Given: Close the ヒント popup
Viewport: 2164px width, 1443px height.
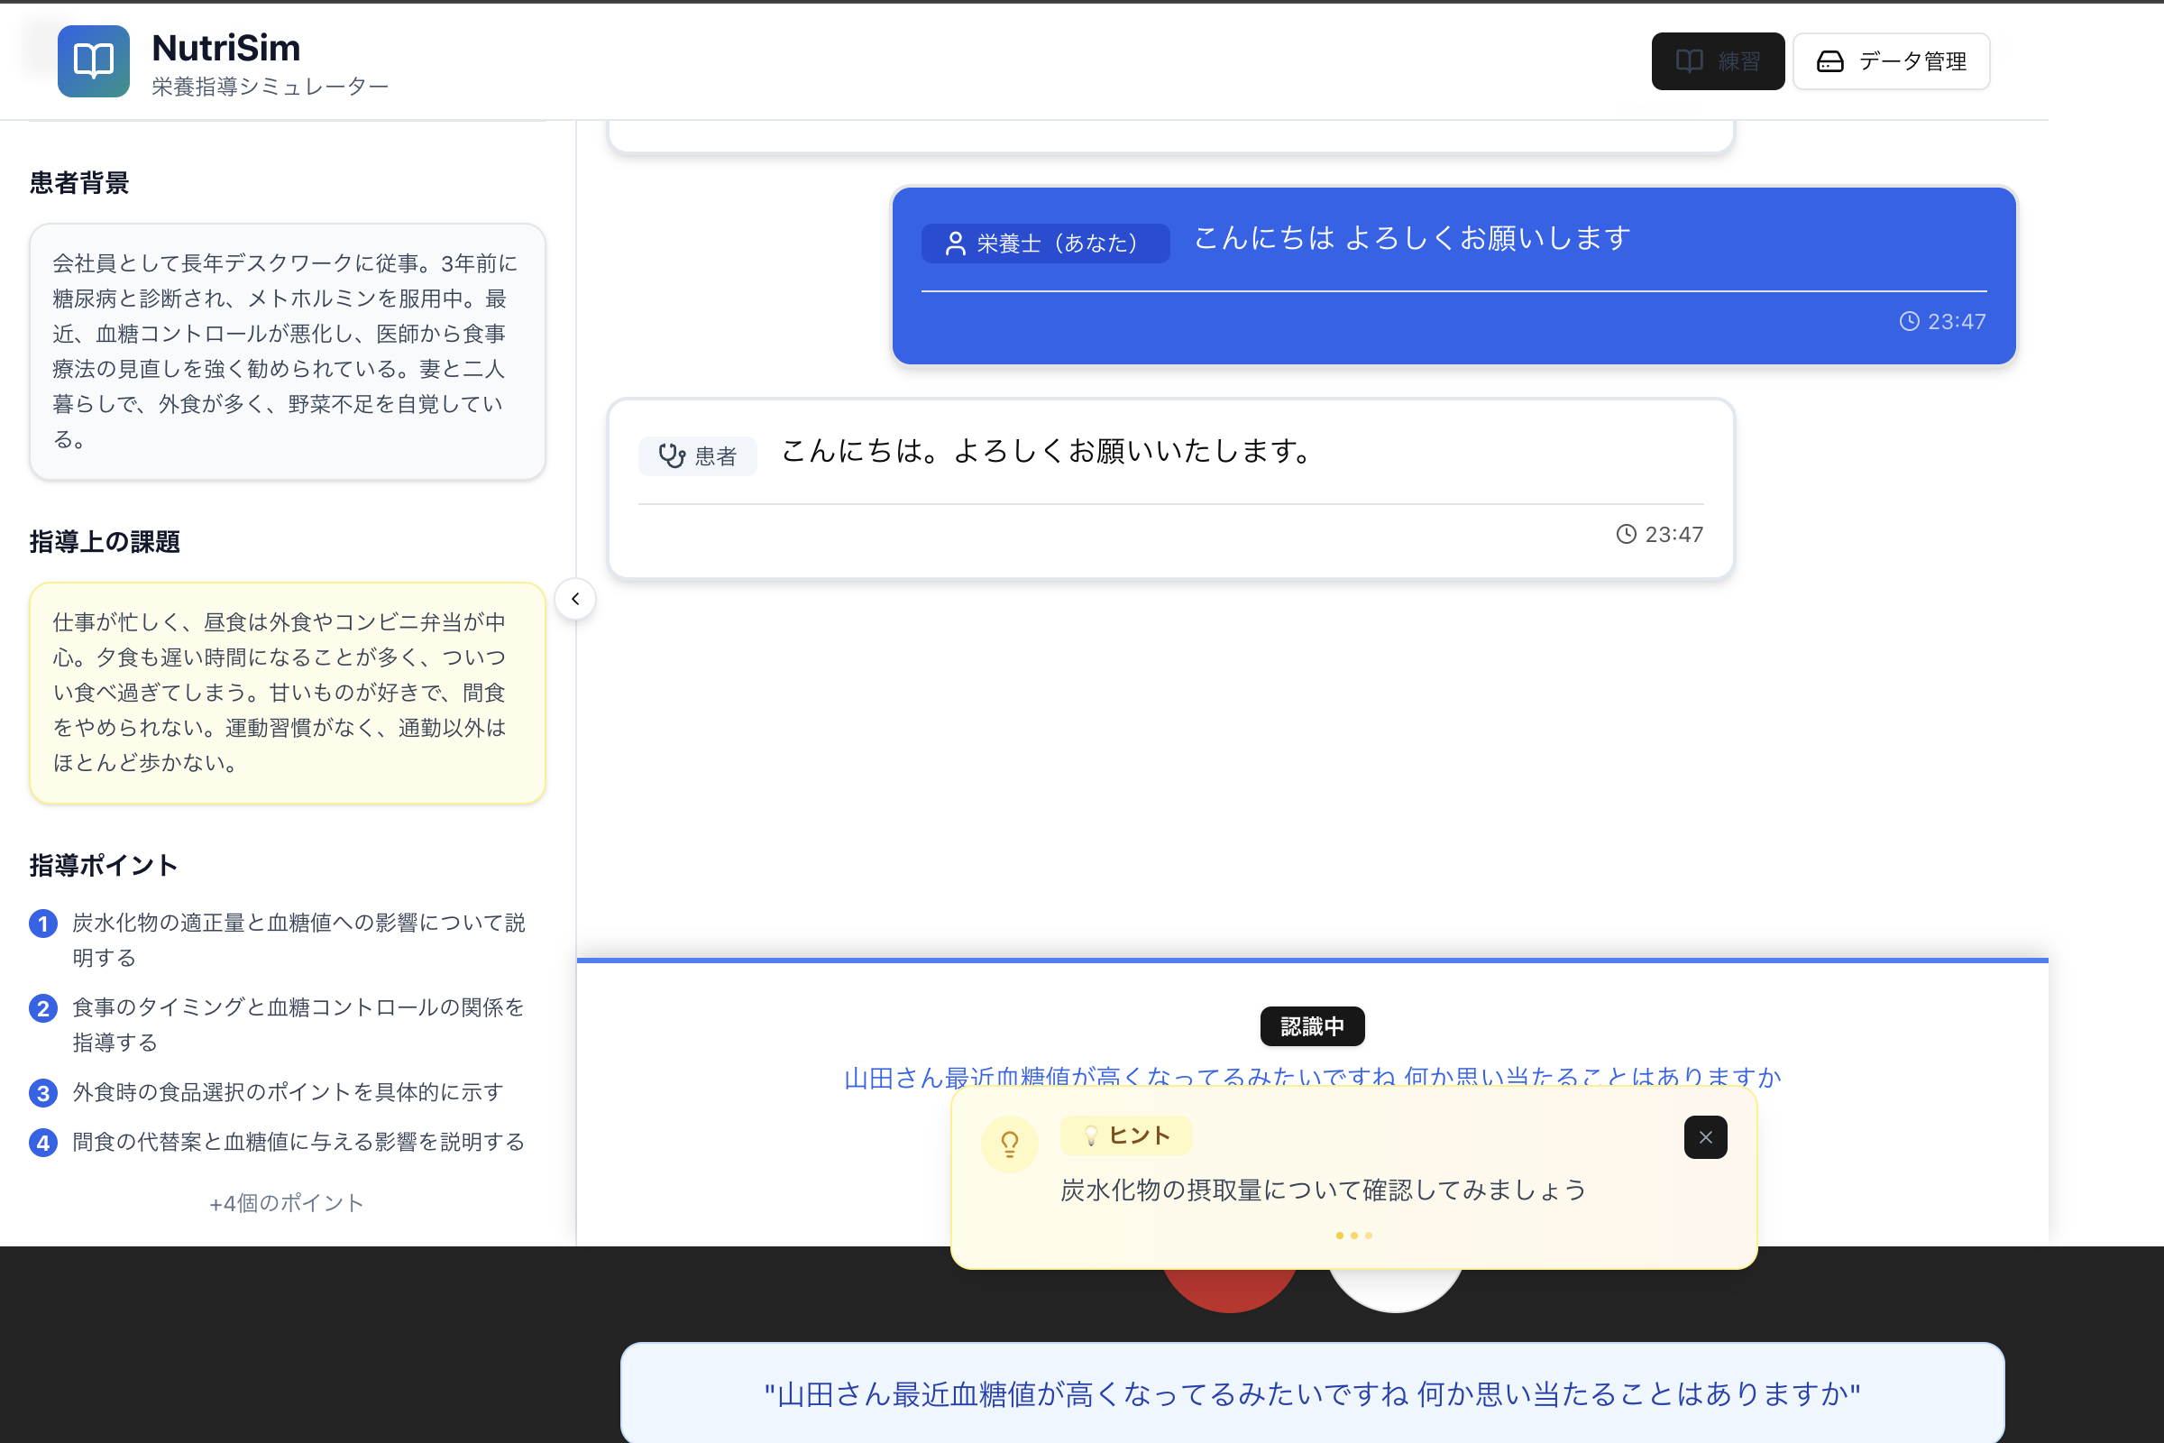Looking at the screenshot, I should coord(1705,1137).
